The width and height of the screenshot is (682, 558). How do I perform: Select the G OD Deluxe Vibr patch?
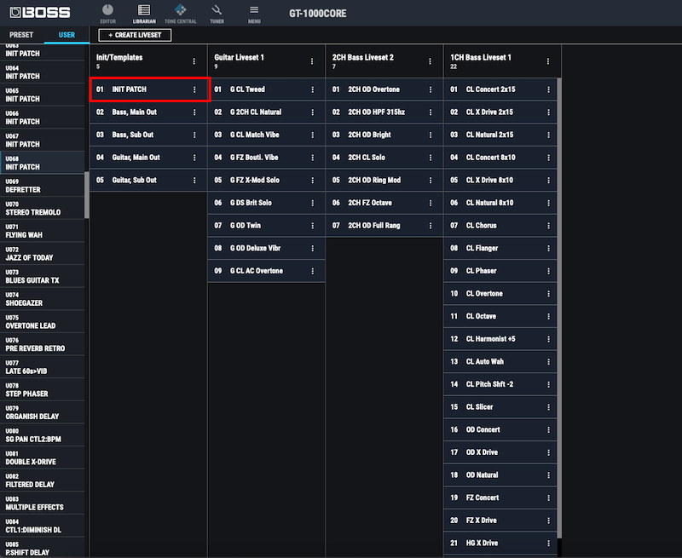pos(266,248)
